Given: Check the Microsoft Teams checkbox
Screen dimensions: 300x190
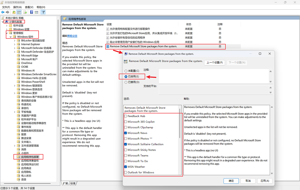Looking at the screenshot, I should (x=125, y=155).
